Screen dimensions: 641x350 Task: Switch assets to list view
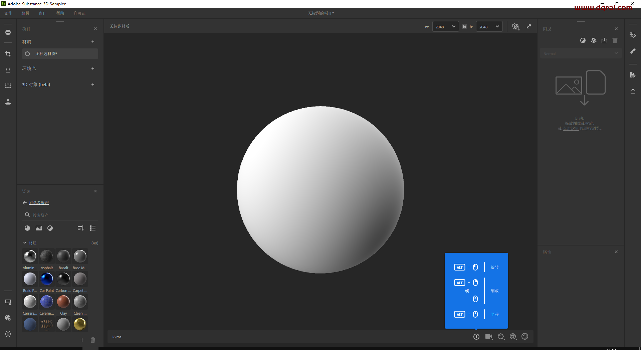pos(93,228)
